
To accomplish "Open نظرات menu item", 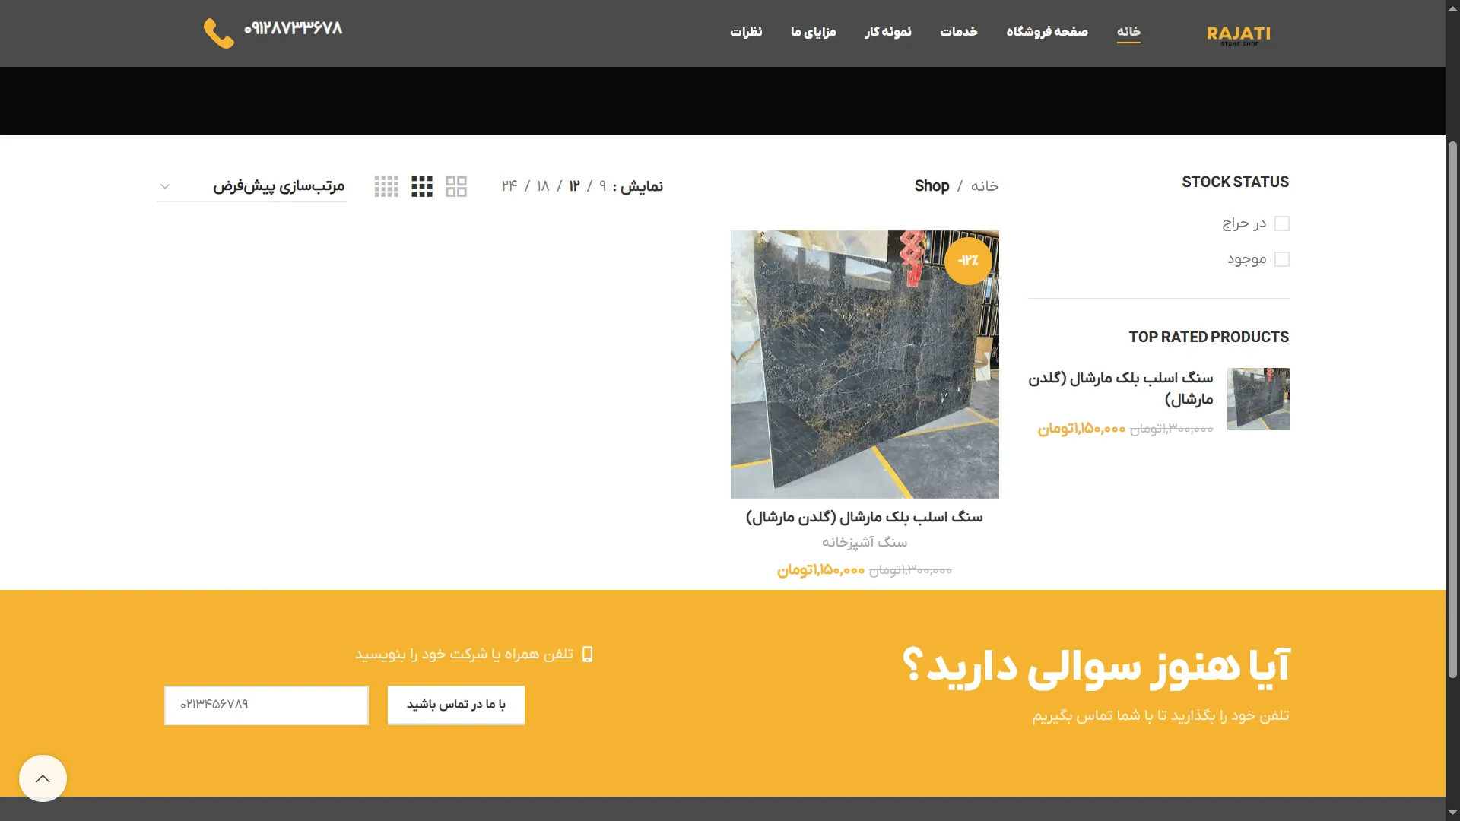I will [746, 32].
